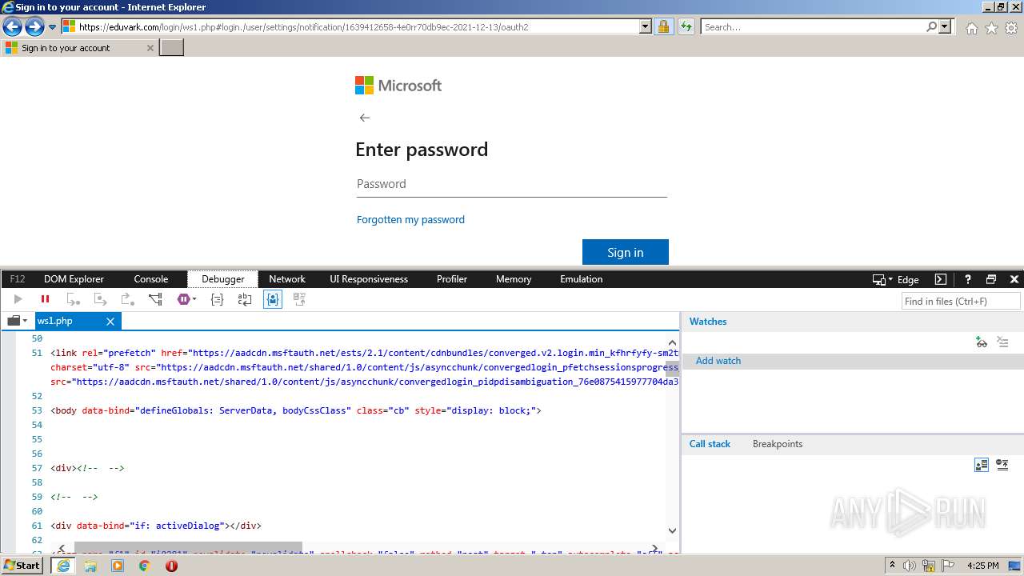Switch to the DOM Explorer tab

pos(74,279)
